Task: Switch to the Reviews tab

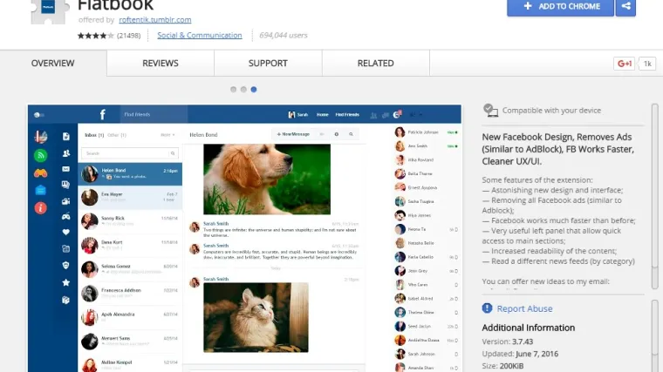Action: tap(161, 63)
